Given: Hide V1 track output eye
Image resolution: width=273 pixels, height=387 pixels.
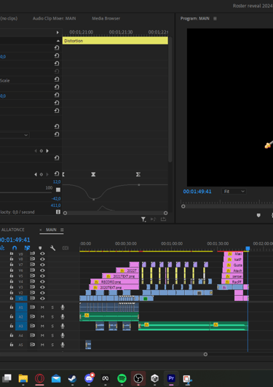Looking at the screenshot, I should pos(42,298).
